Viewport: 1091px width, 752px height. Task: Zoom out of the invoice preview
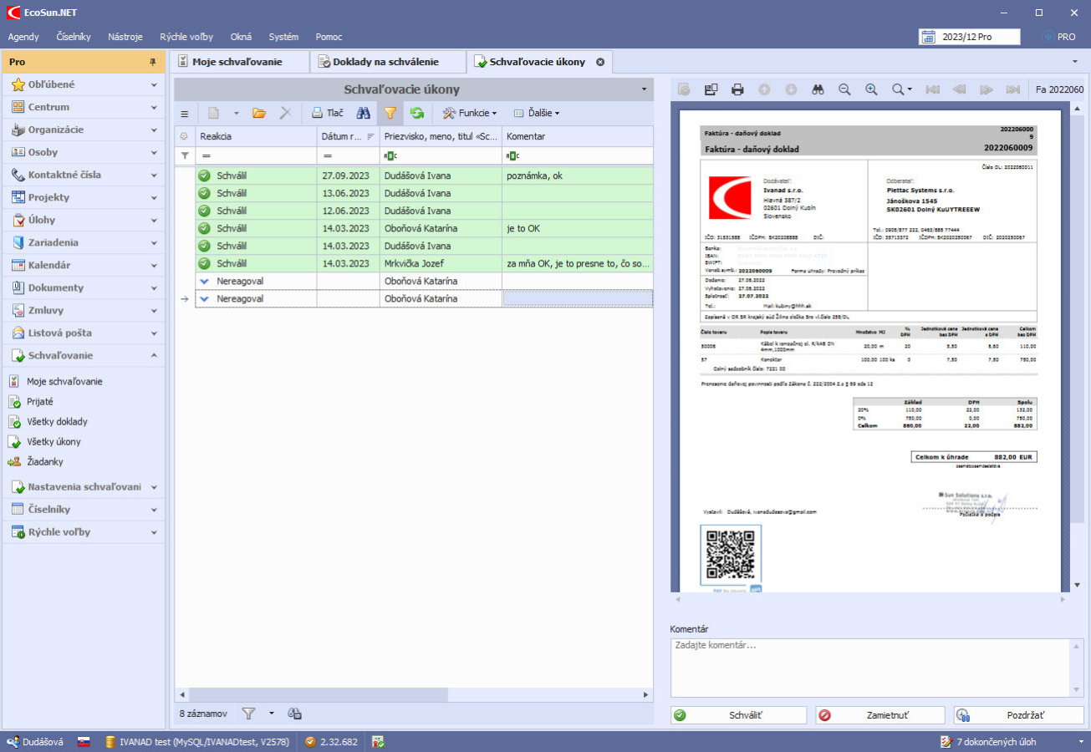(x=844, y=89)
